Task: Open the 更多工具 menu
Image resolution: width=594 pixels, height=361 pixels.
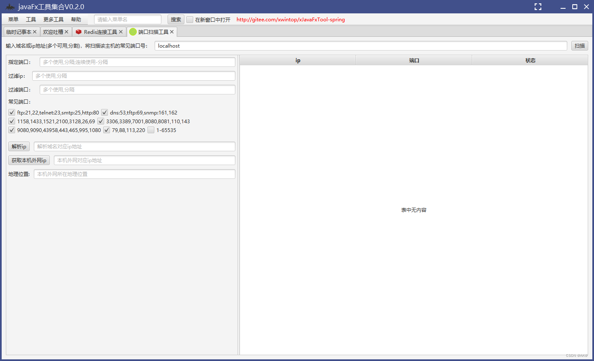Action: click(54, 20)
